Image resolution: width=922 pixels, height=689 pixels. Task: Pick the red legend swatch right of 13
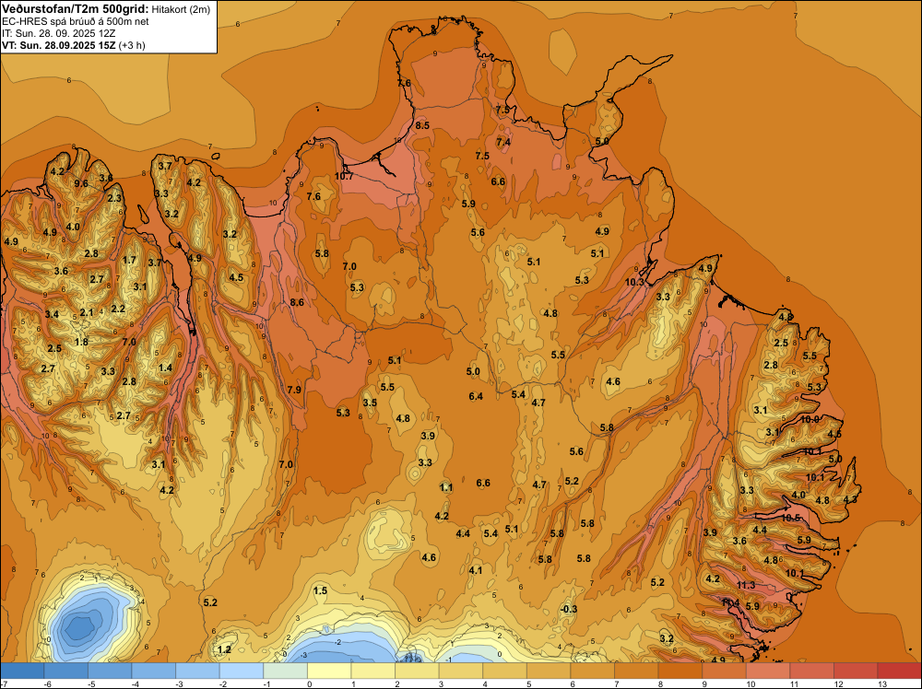click(x=899, y=671)
